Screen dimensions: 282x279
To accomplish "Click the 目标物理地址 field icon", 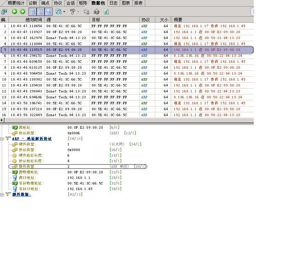I will 15,183.
